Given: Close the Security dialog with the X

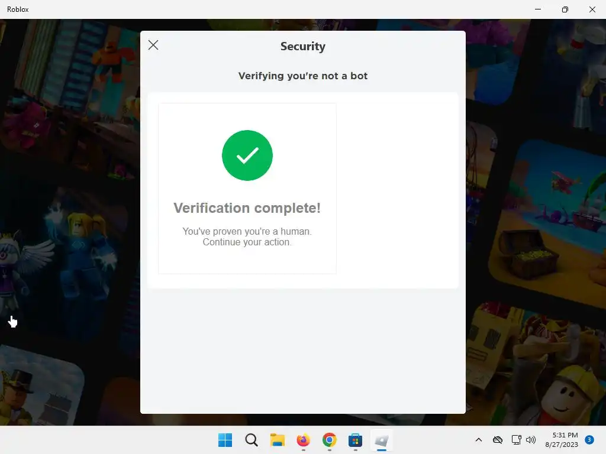Looking at the screenshot, I should (153, 45).
